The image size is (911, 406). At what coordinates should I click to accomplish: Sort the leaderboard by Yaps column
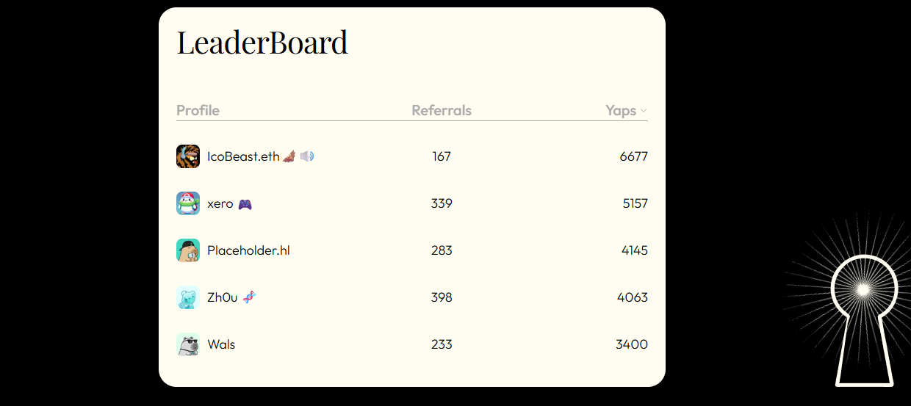[621, 110]
